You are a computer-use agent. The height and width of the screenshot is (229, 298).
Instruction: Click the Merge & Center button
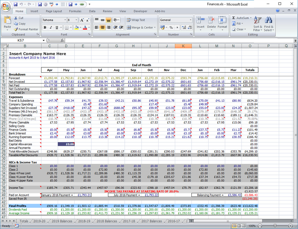pos(141,28)
